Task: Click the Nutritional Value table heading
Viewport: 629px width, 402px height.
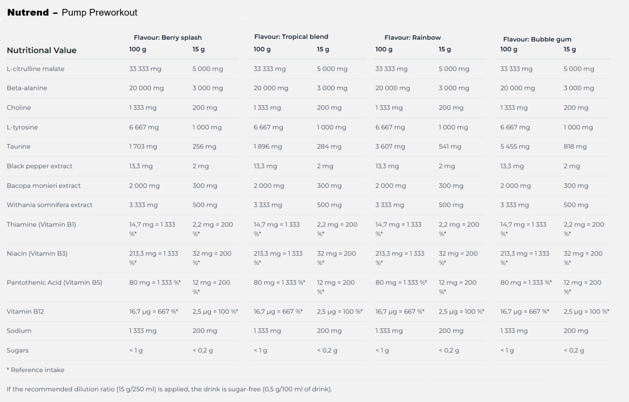Action: (41, 50)
